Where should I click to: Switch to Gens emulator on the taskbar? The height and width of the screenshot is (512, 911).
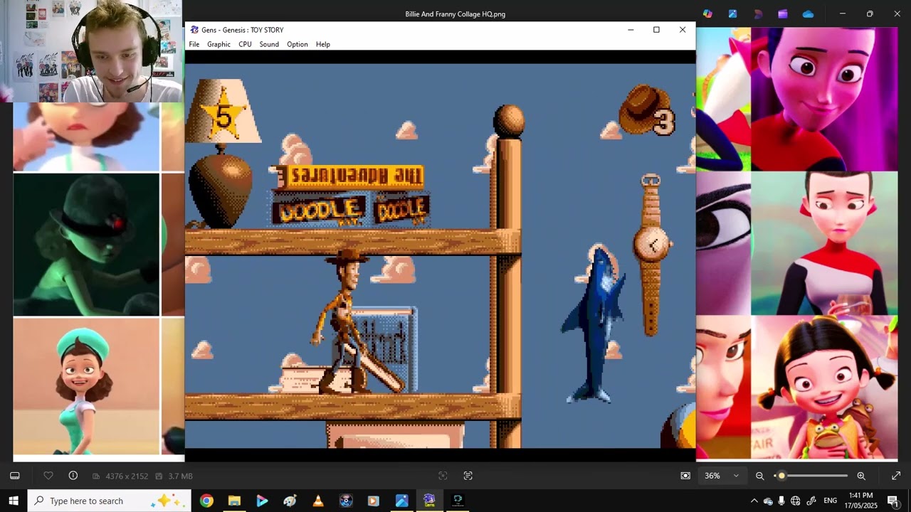429,501
